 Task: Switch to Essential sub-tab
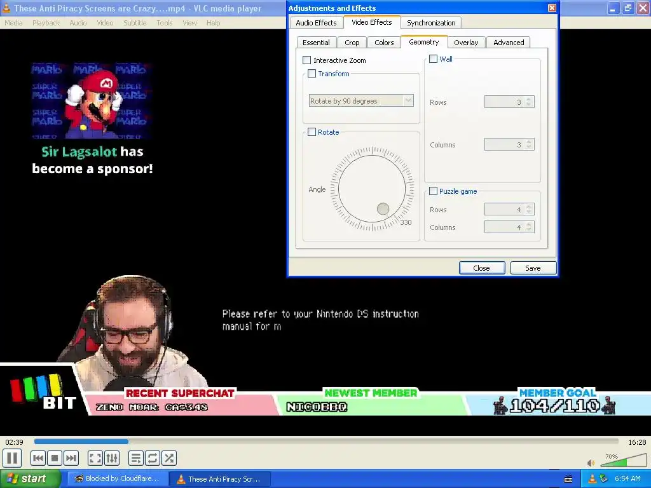[x=316, y=43]
